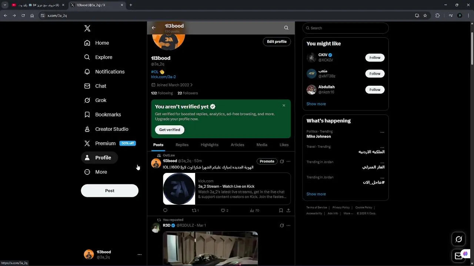Open R3D profile avatar
The width and height of the screenshot is (474, 266).
click(156, 228)
